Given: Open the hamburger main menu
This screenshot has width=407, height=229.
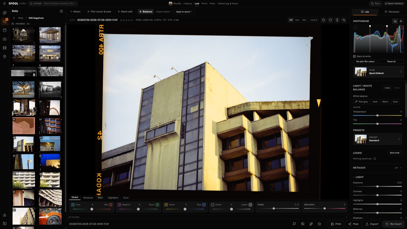Looking at the screenshot, I should 4,4.
